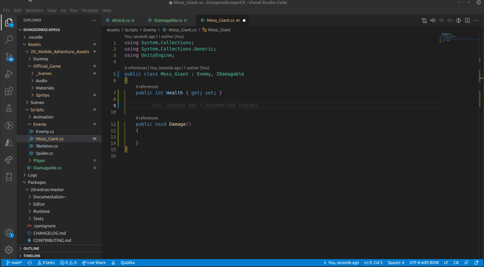Click the synchronize changes icon in status bar

(x=30, y=262)
